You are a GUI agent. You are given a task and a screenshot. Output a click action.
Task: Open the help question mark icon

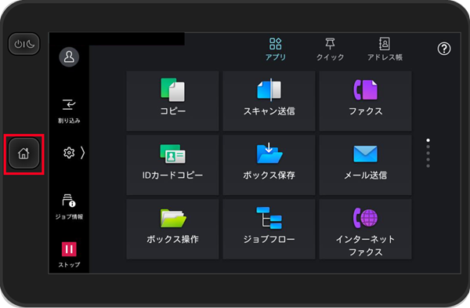pyautogui.click(x=444, y=49)
